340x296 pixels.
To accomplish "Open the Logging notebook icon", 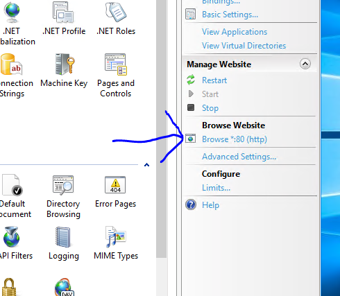I will click(63, 237).
